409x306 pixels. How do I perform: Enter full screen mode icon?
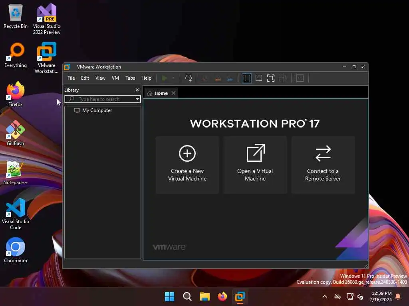[271, 78]
